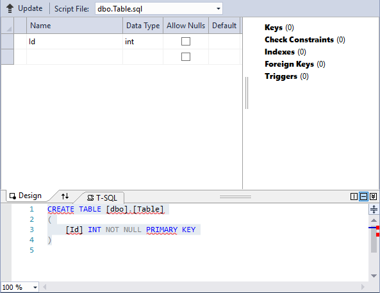The width and height of the screenshot is (380, 293).
Task: Select horizontal split layout icon
Action: (x=363, y=196)
